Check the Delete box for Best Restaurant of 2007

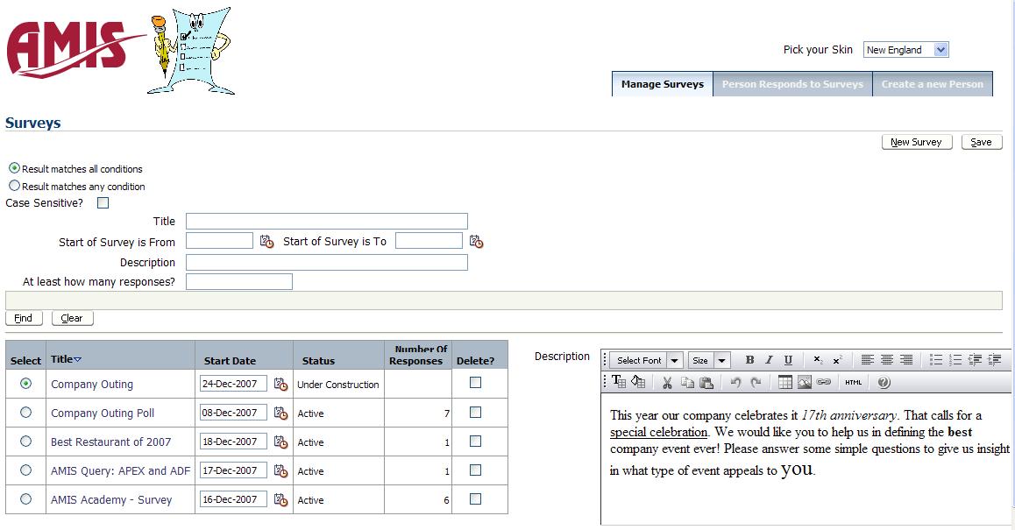475,442
